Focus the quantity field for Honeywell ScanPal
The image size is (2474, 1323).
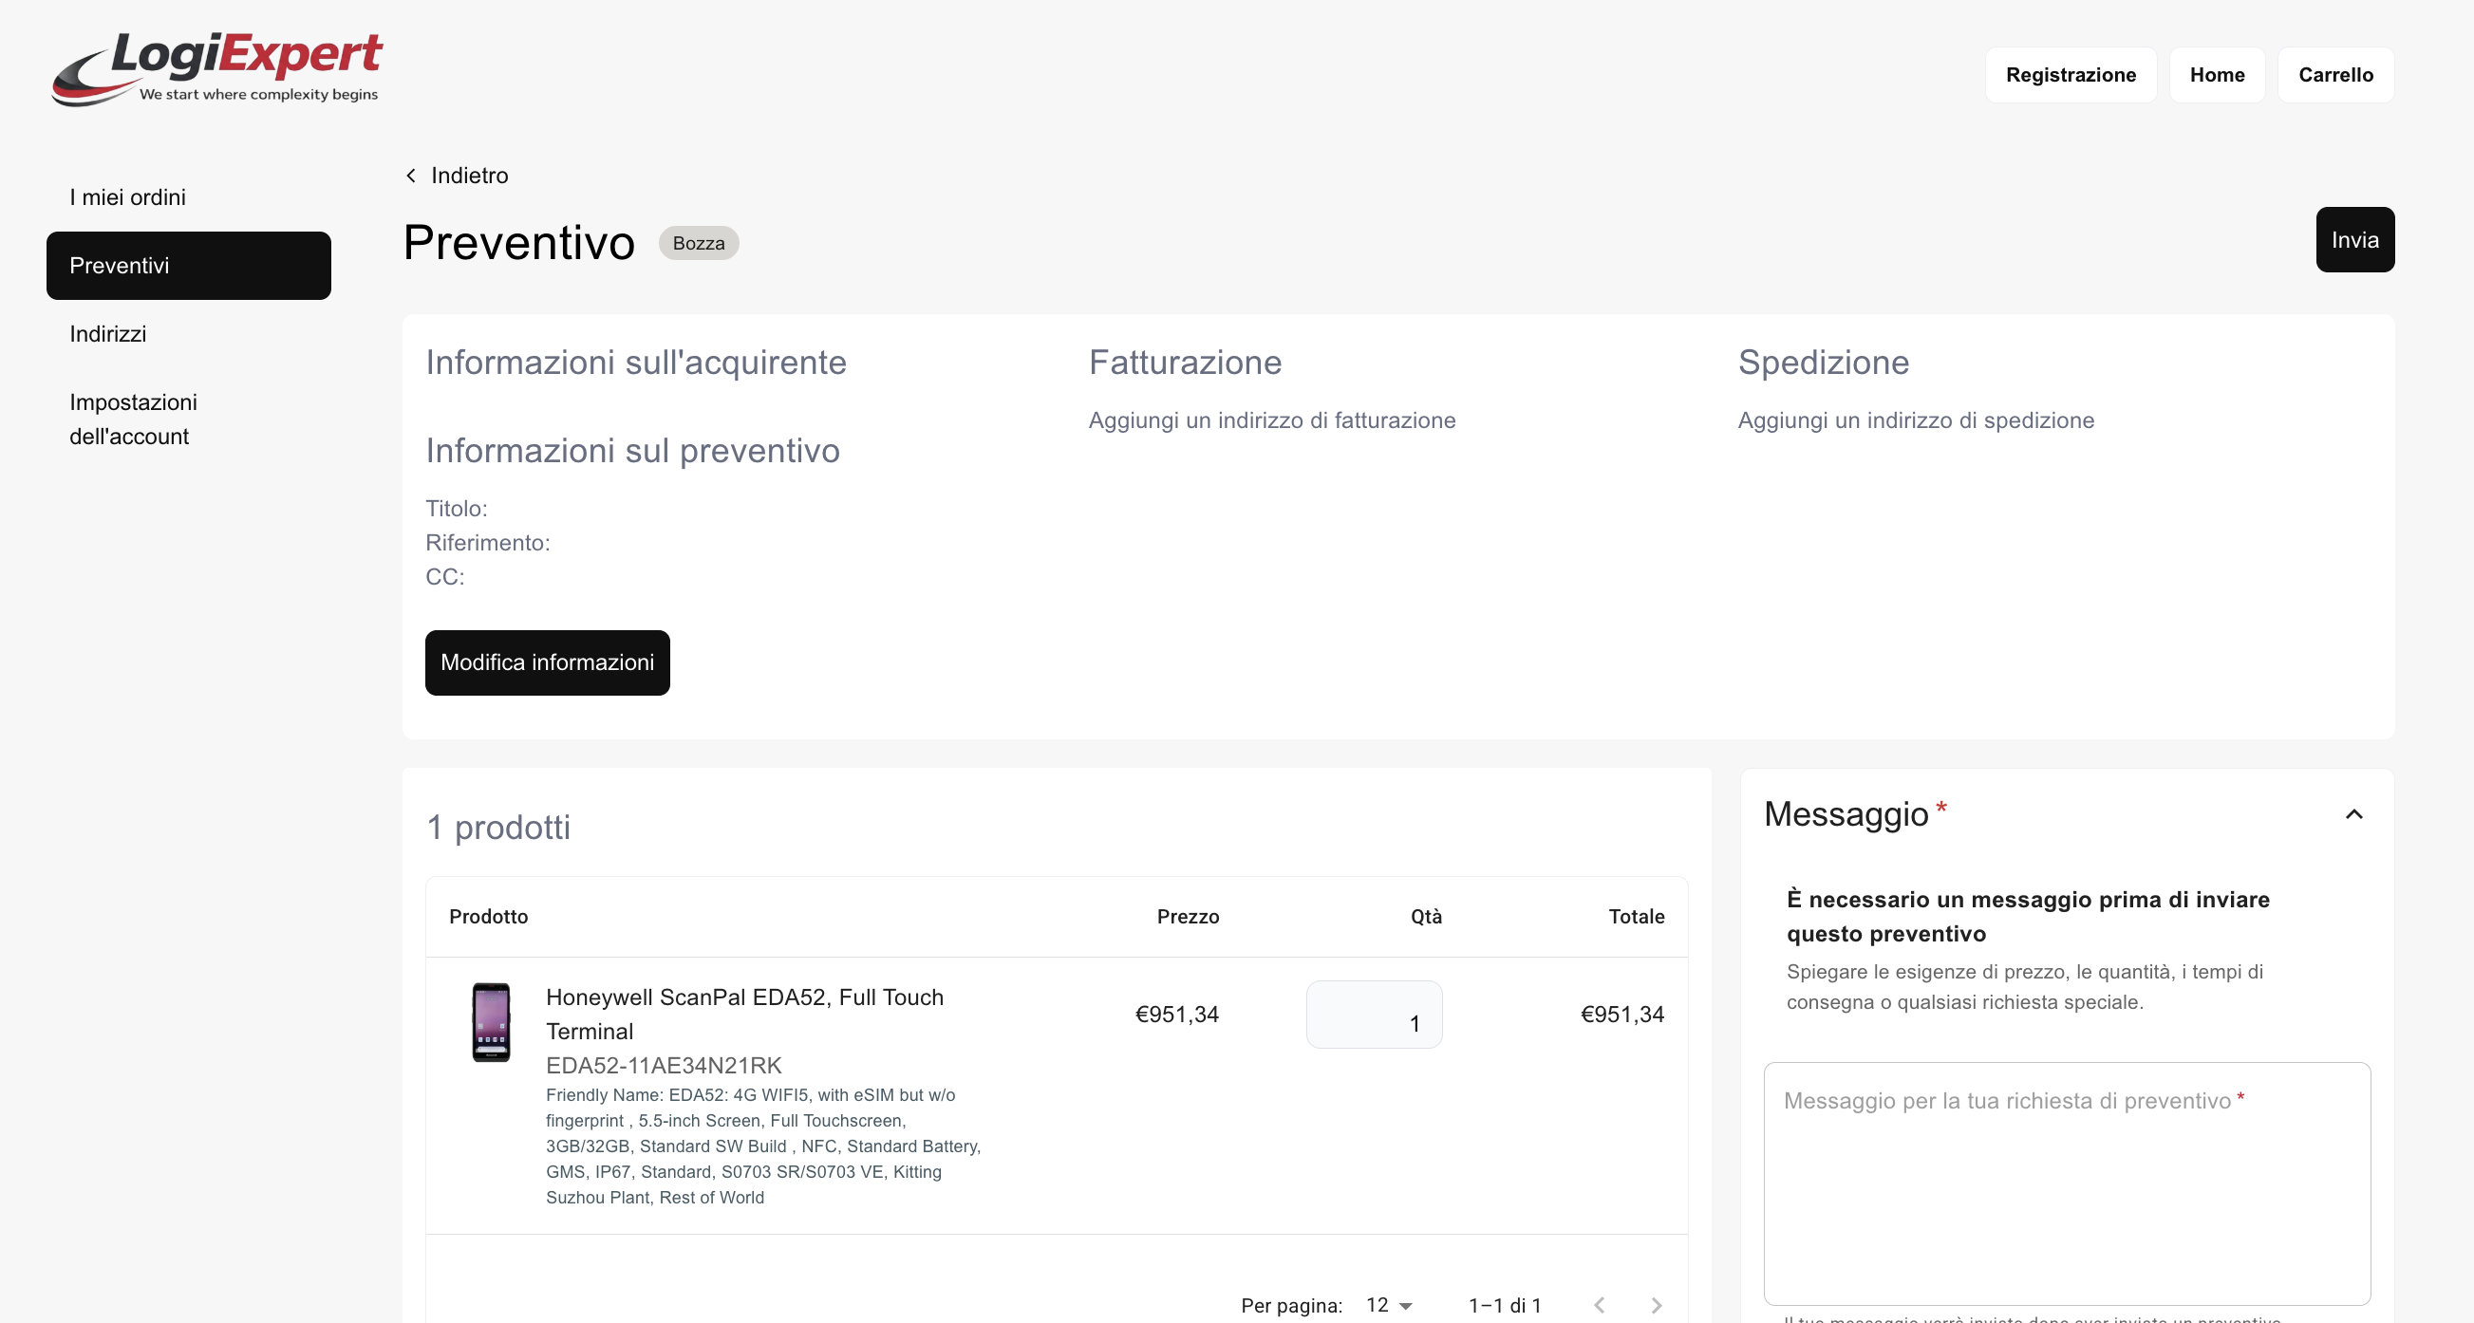click(1375, 1015)
